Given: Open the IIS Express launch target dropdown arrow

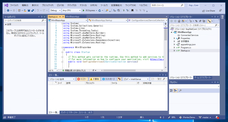Looking at the screenshot, I should [97, 10].
